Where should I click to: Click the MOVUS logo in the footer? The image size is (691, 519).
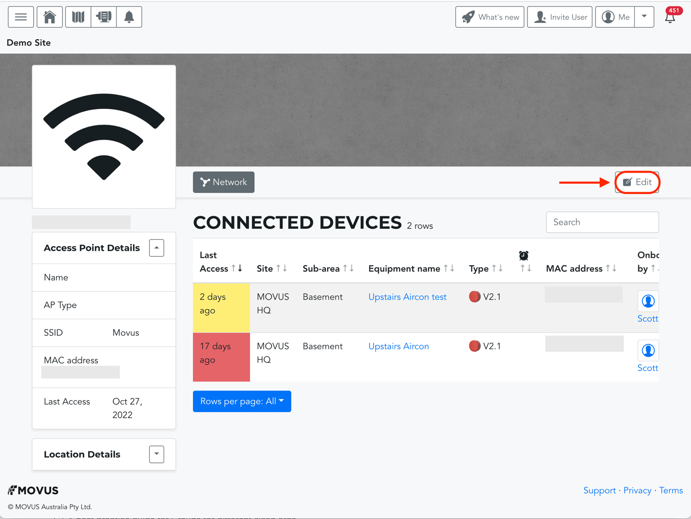click(x=33, y=490)
